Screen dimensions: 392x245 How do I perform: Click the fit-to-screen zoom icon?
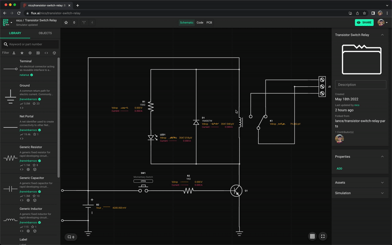click(323, 236)
